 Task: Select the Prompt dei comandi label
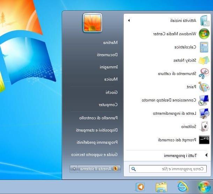tap(177, 140)
